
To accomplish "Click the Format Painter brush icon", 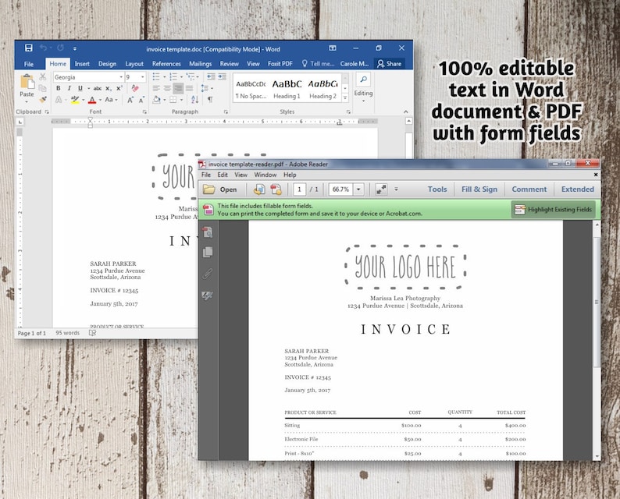I will [43, 100].
